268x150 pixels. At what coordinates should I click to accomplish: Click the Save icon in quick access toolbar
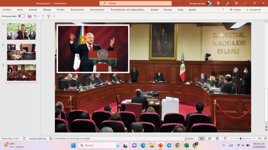pos(30,16)
